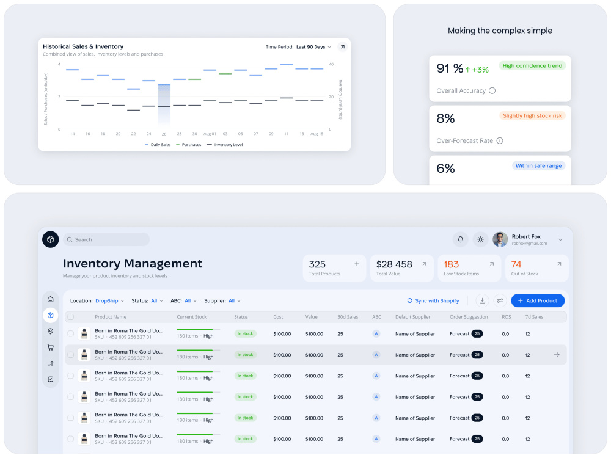Image resolution: width=611 pixels, height=458 pixels.
Task: Sort by Cost column header
Action: (x=278, y=317)
